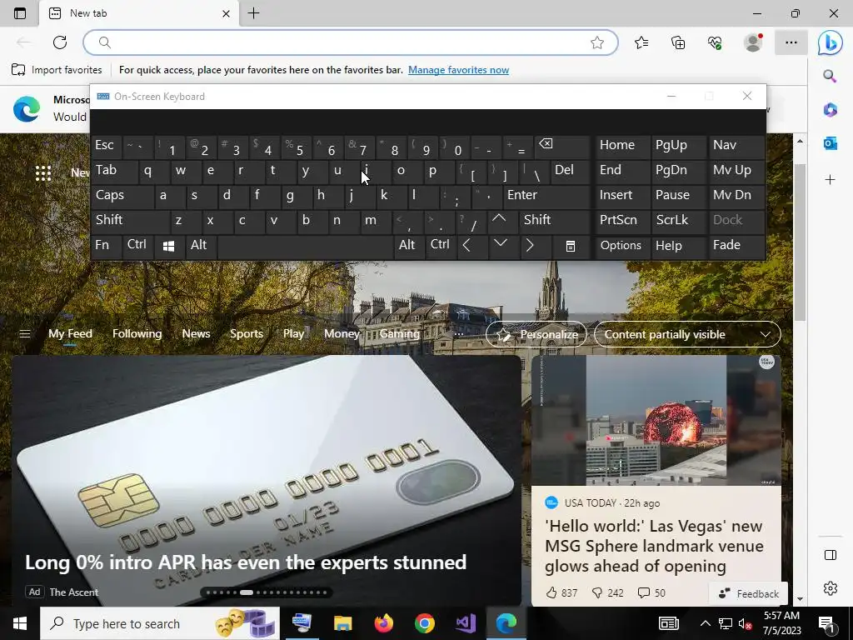Viewport: 853px width, 640px height.
Task: Open Firefox from the taskbar
Action: coord(383,623)
